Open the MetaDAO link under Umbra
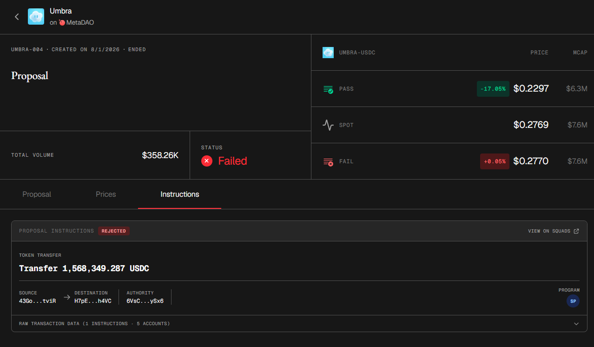 [x=80, y=22]
